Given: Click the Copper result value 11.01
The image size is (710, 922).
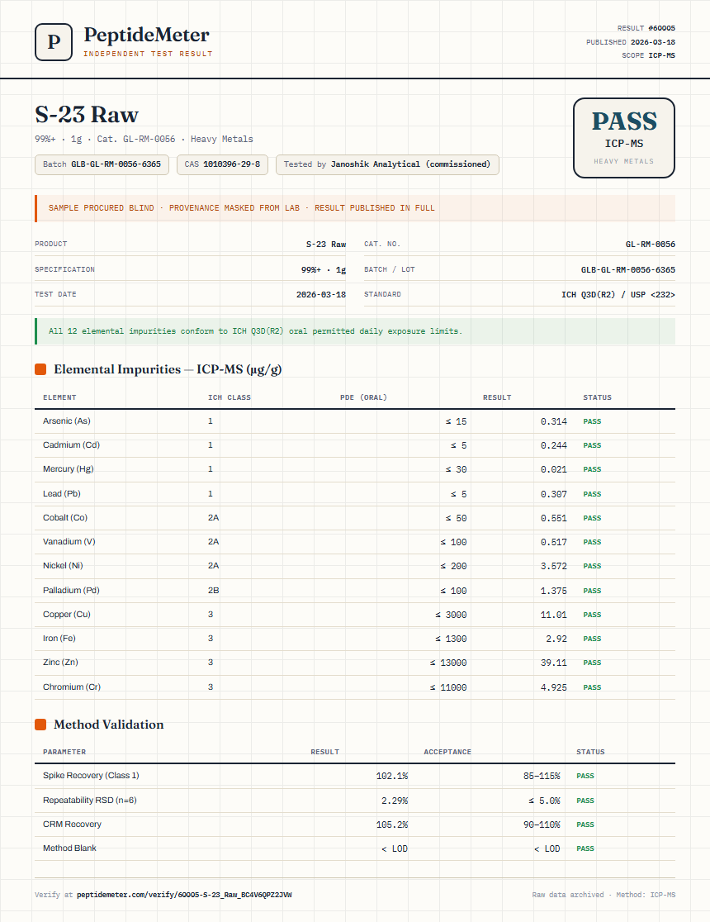Looking at the screenshot, I should (554, 615).
